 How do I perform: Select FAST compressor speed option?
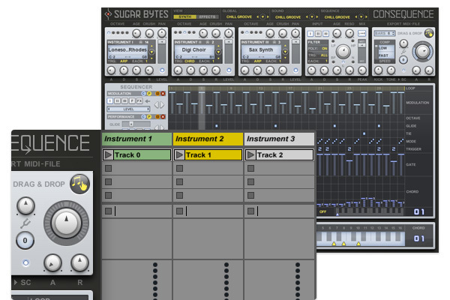coord(384,54)
